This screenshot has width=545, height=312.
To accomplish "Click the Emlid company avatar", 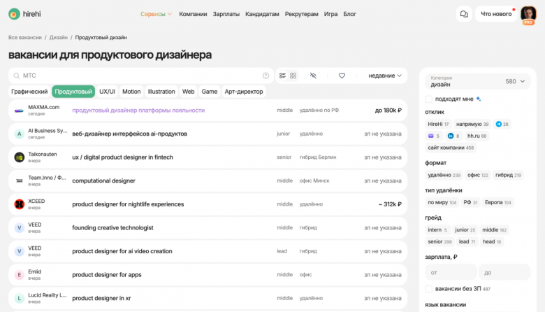I will pos(19,275).
